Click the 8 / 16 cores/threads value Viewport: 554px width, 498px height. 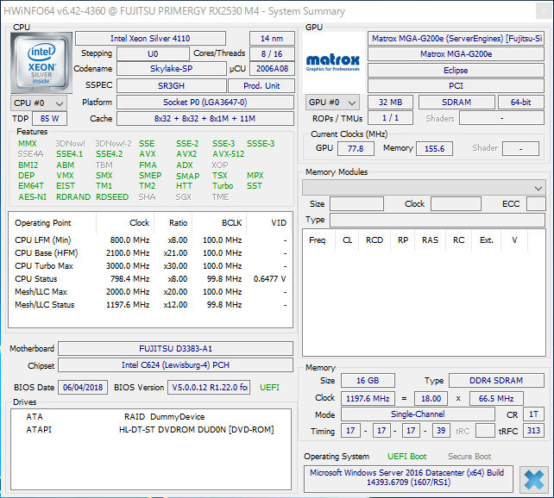coord(272,54)
